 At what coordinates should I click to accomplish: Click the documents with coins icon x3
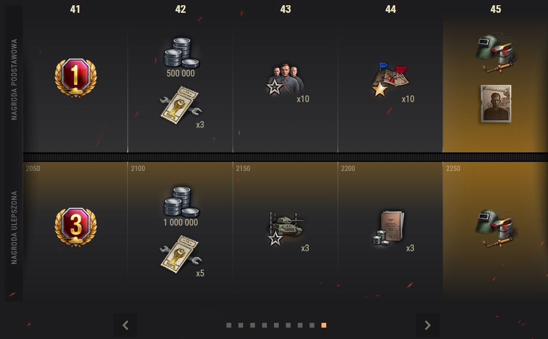point(388,227)
